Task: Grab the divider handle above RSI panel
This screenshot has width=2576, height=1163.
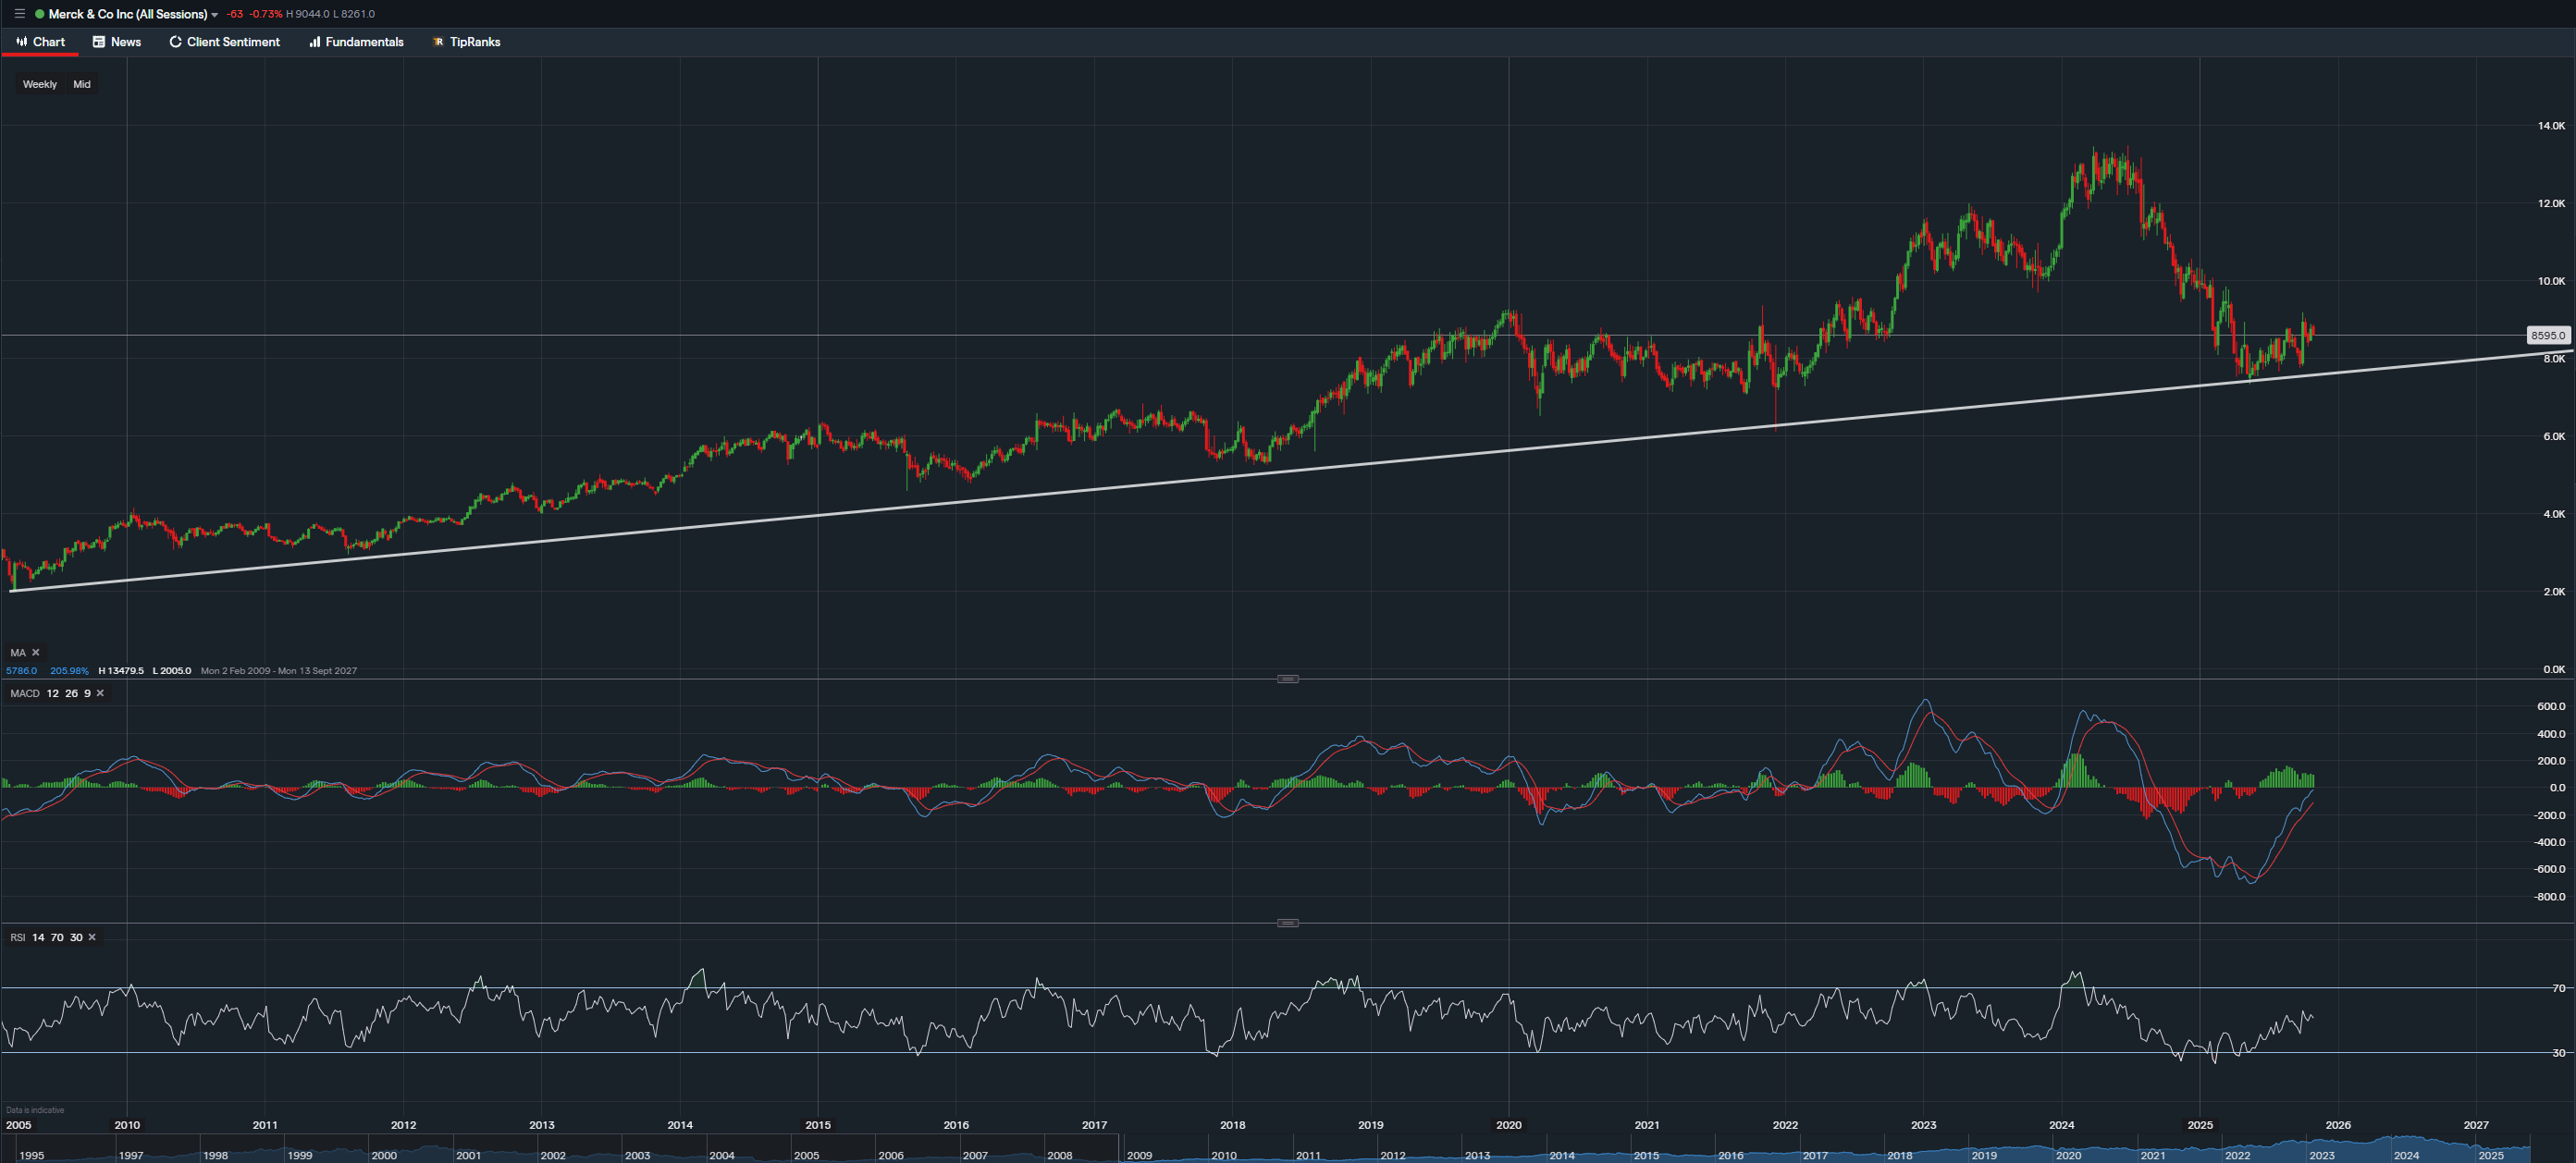Action: point(1288,924)
